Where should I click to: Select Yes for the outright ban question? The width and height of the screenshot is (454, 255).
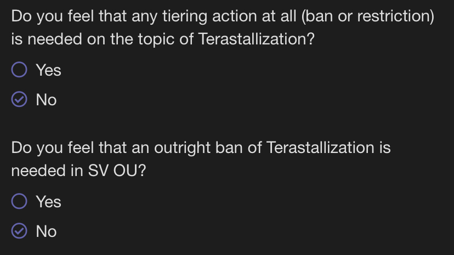36,201
